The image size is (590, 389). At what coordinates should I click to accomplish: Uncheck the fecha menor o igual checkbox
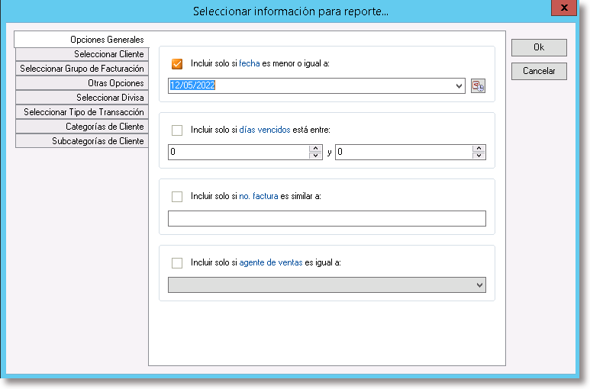(x=177, y=64)
